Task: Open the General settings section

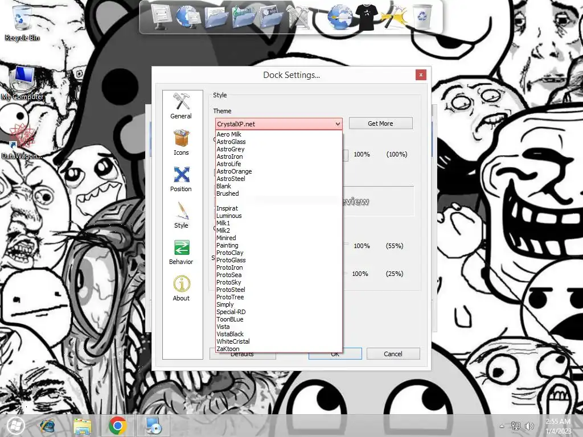Action: (181, 106)
